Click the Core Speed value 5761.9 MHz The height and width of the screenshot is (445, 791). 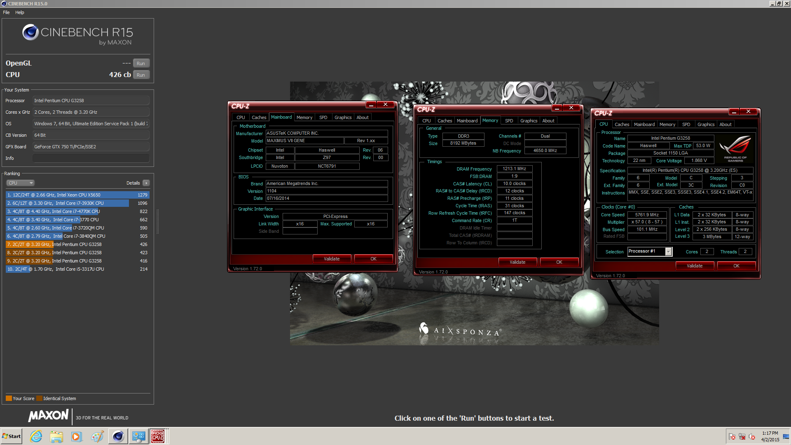(647, 215)
